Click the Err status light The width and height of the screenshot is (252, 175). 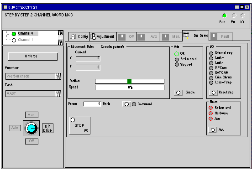click(x=234, y=15)
